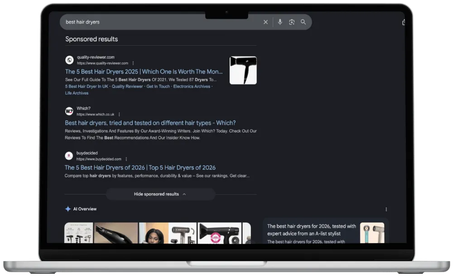Open the Quality Reviewer sitelink
The width and height of the screenshot is (453, 276).
pyautogui.click(x=127, y=86)
